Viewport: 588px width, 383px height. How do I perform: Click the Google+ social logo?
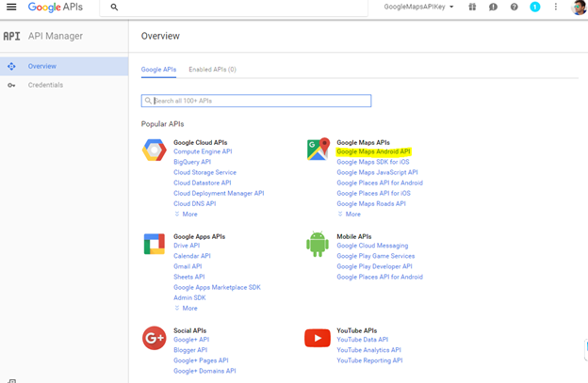point(155,338)
